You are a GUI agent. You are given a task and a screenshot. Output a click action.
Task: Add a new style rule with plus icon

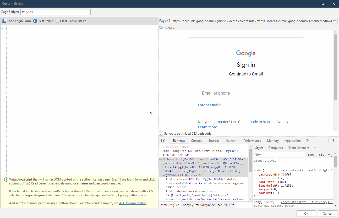tap(329, 155)
